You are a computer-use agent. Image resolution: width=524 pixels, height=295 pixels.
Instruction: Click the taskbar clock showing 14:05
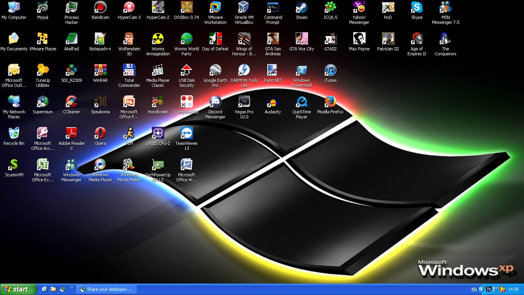tap(513, 289)
